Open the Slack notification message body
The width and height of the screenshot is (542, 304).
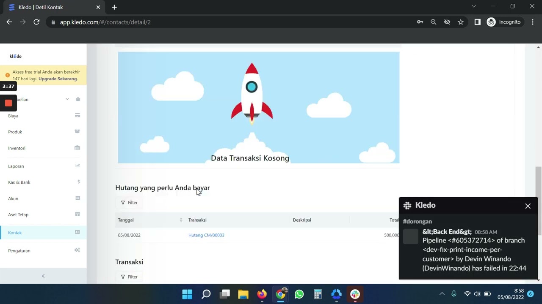[x=474, y=254]
